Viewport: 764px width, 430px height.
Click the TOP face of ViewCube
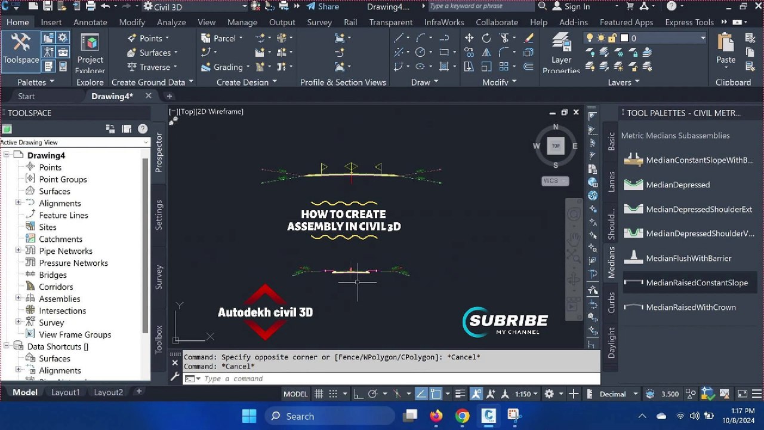pos(556,146)
